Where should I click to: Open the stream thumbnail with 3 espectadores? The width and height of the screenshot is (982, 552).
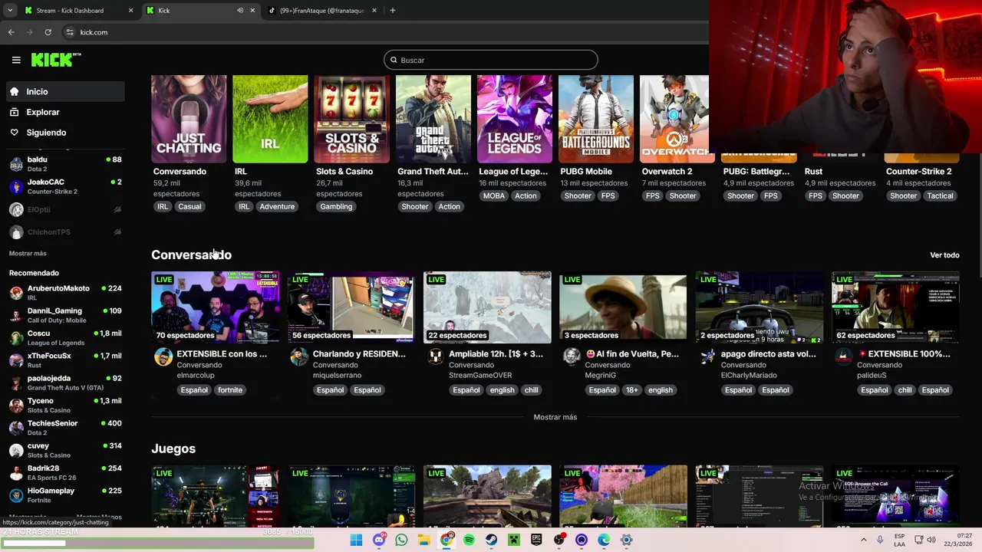coord(623,307)
